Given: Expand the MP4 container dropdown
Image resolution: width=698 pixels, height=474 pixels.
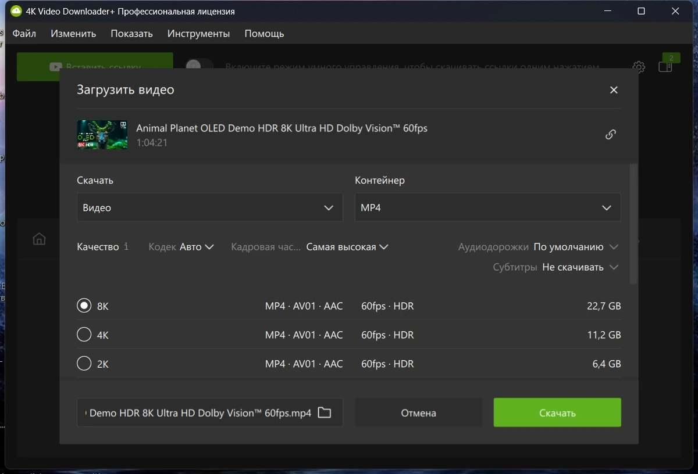Looking at the screenshot, I should point(487,207).
